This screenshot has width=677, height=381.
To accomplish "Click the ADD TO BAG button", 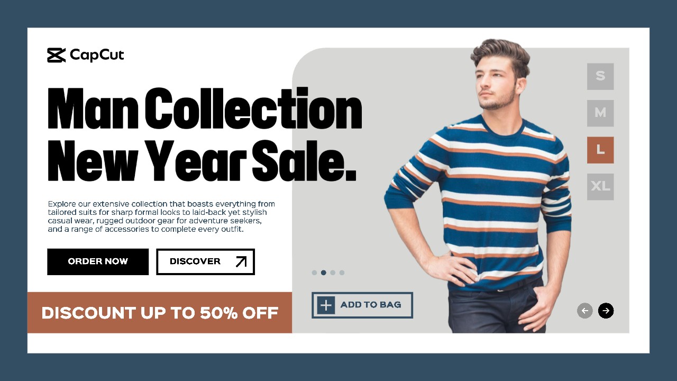I will (x=362, y=305).
